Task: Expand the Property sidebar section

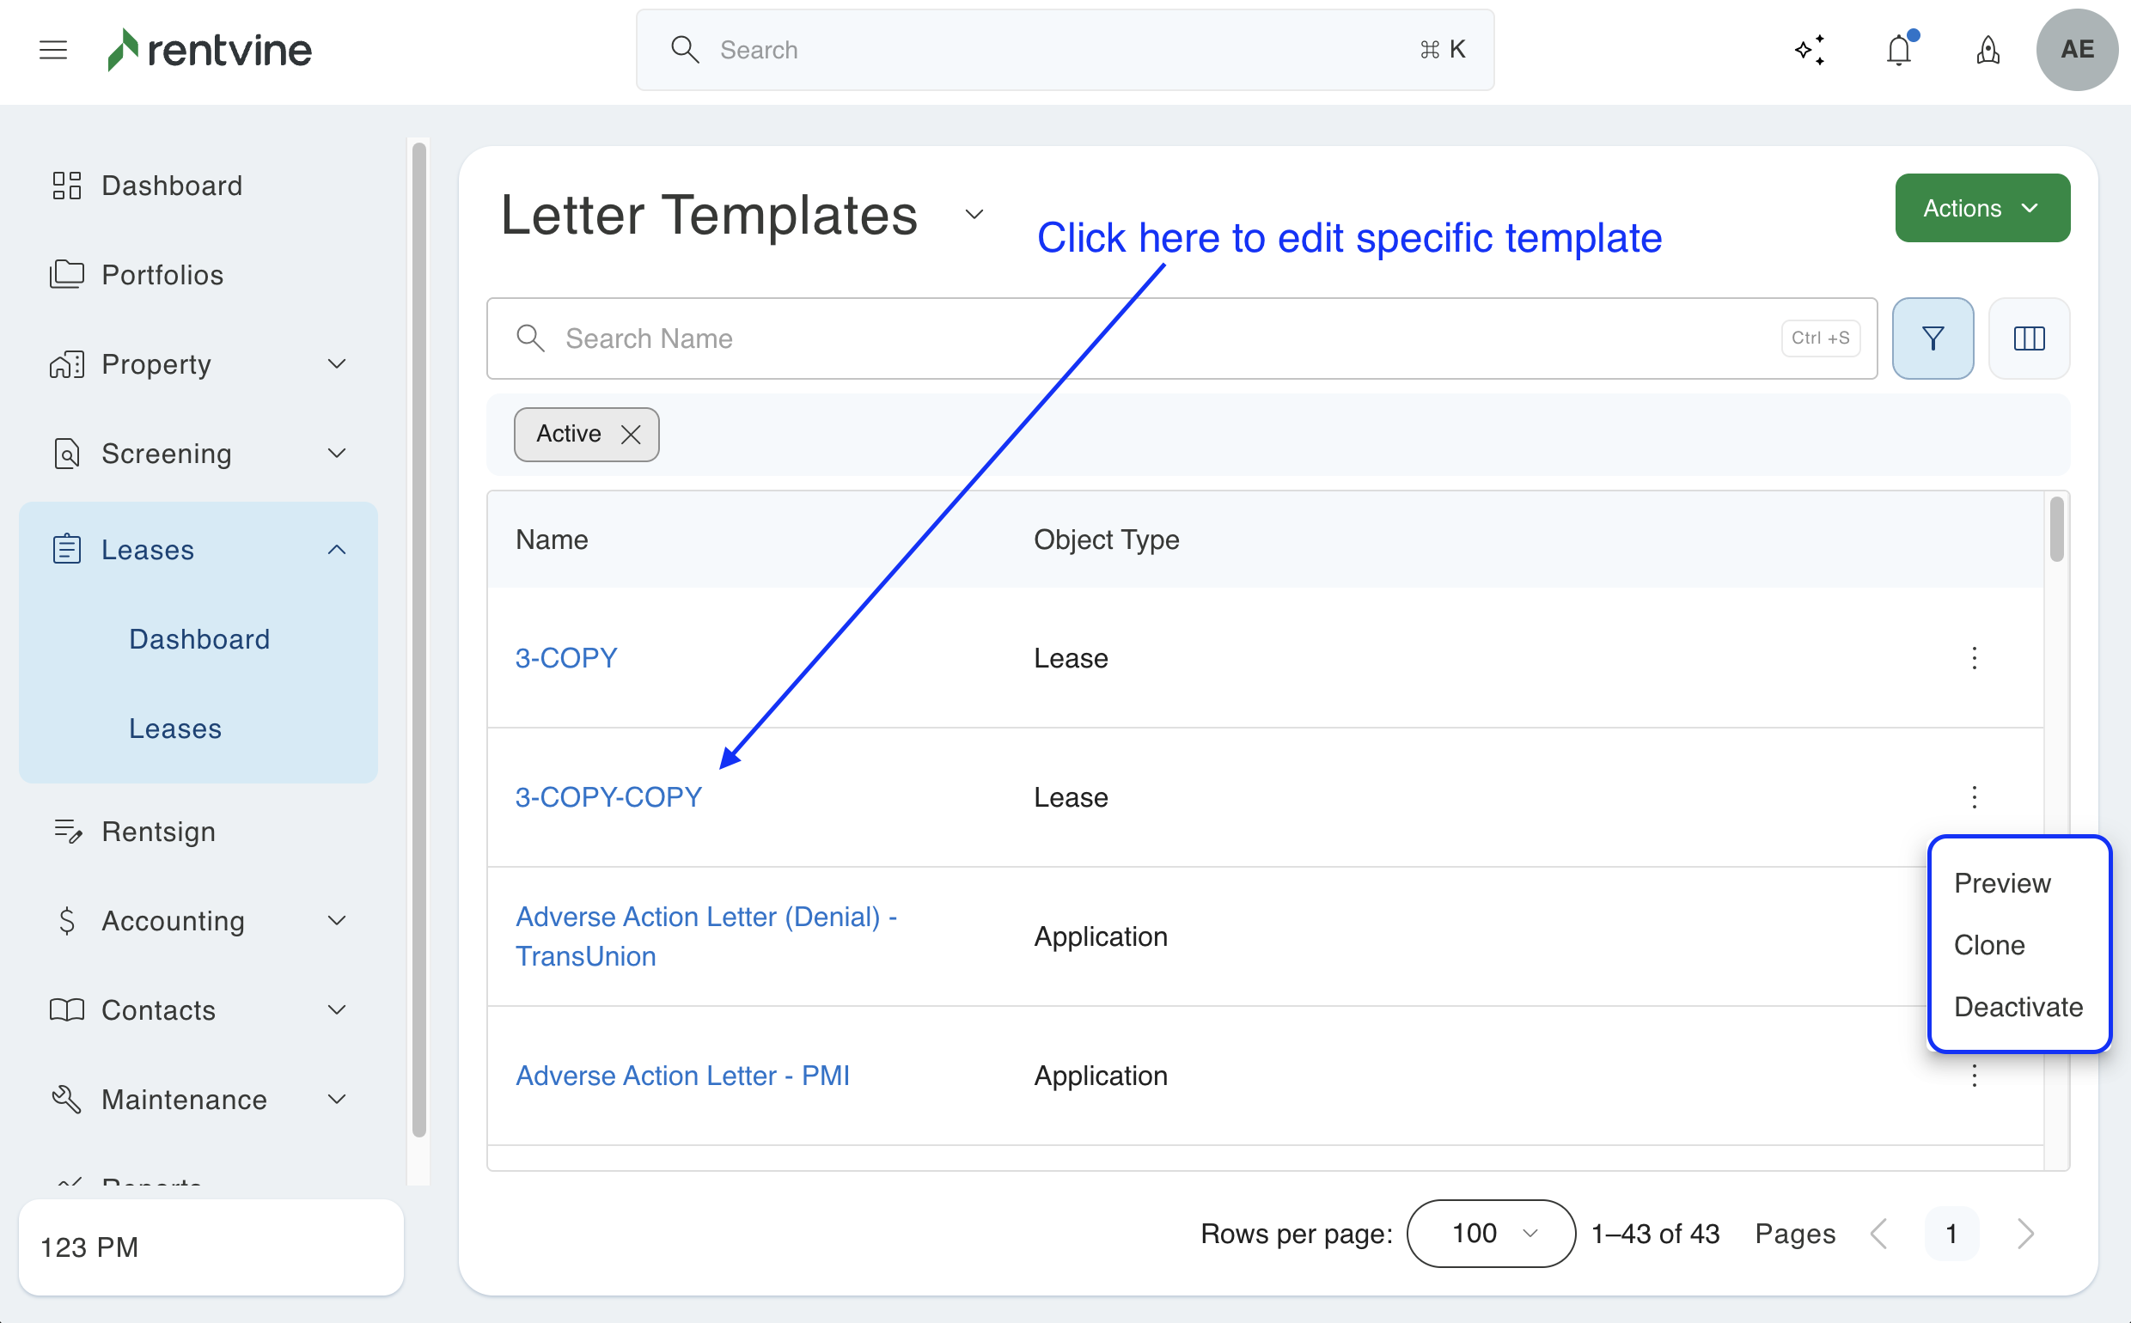Action: coord(336,364)
